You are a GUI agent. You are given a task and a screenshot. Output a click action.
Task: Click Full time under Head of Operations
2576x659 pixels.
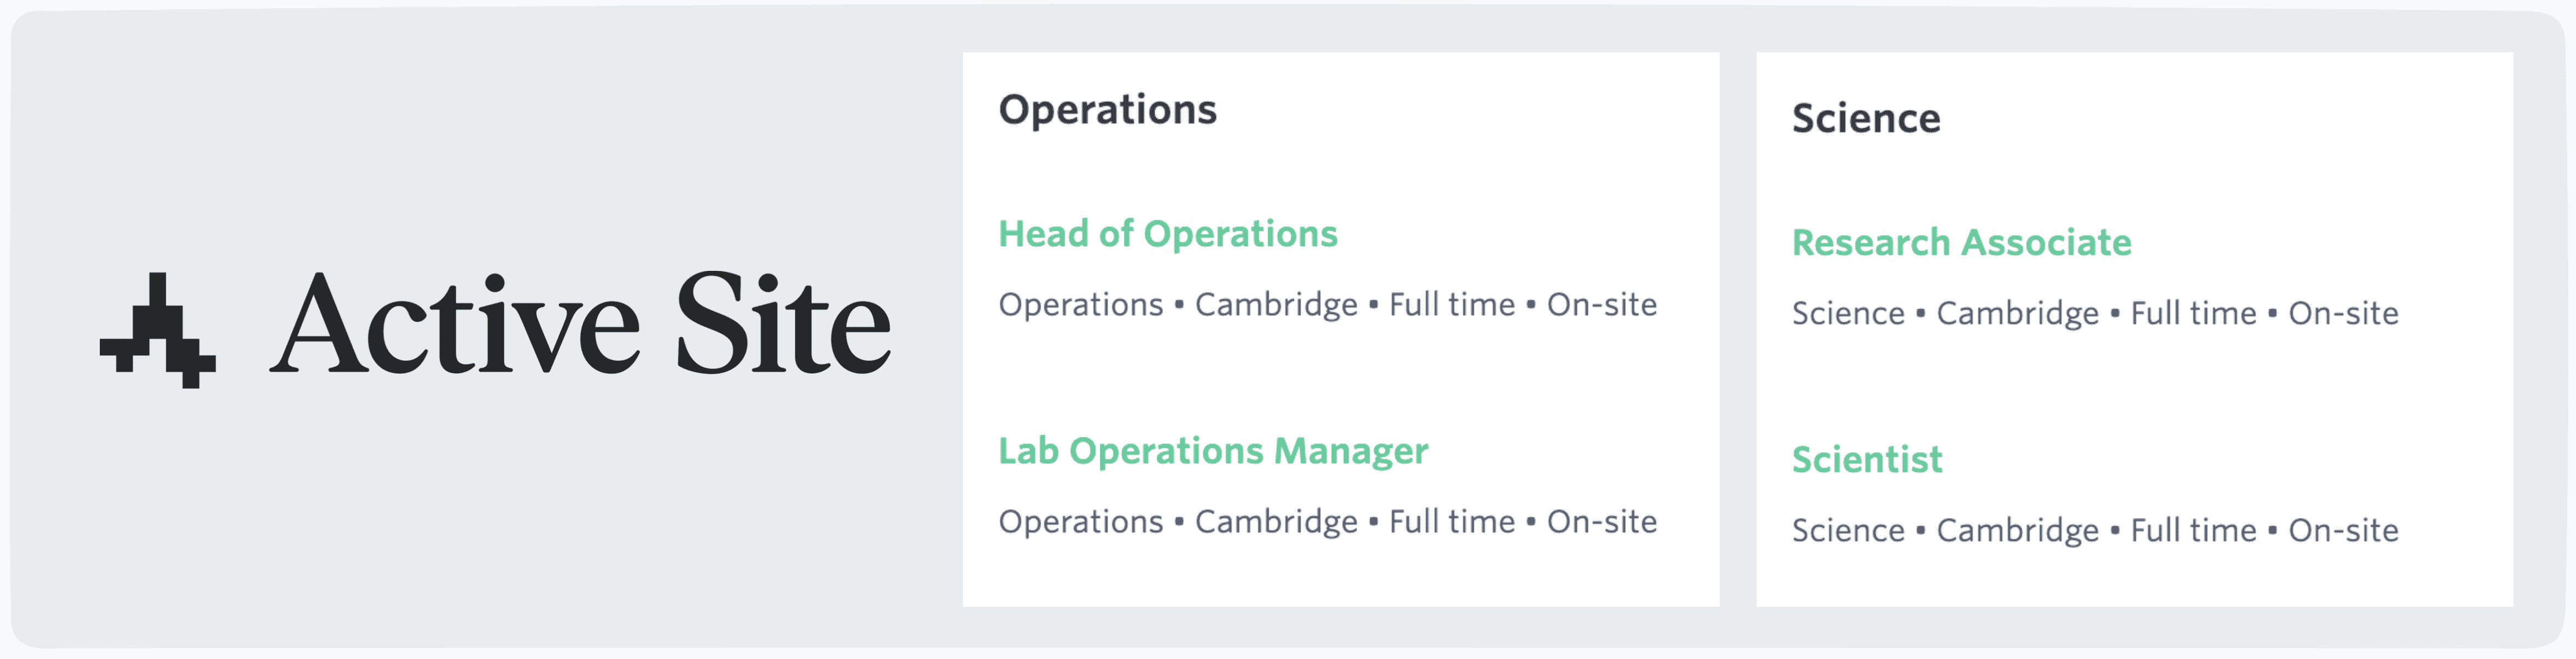coord(1452,305)
